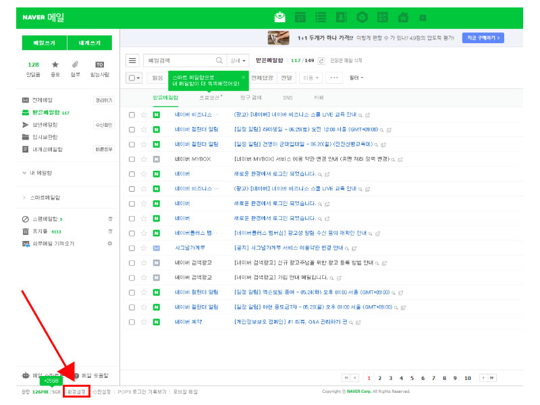Switch to the 카페 tab
The width and height of the screenshot is (540, 405).
tap(319, 98)
